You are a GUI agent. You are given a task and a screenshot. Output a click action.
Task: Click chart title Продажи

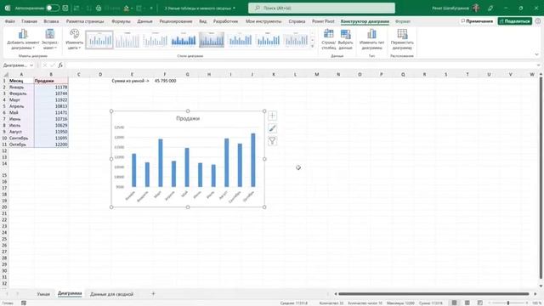(188, 118)
